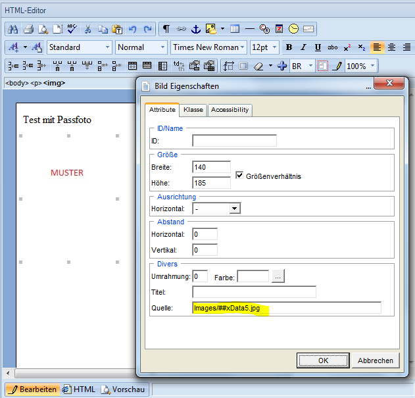The image size is (415, 398).
Task: Click the binoculars Find icon
Action: [14, 29]
